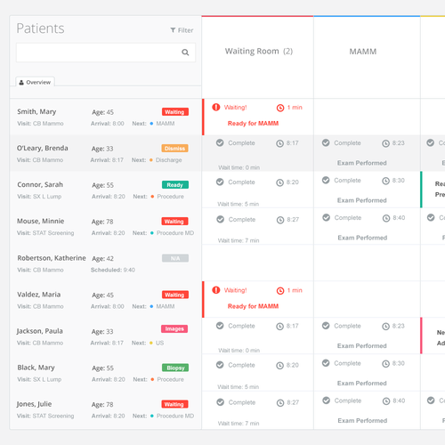Click the MAMM Complete checkmark at 8:40 for Mouse
Viewport: 445px width, 445px height.
327,217
